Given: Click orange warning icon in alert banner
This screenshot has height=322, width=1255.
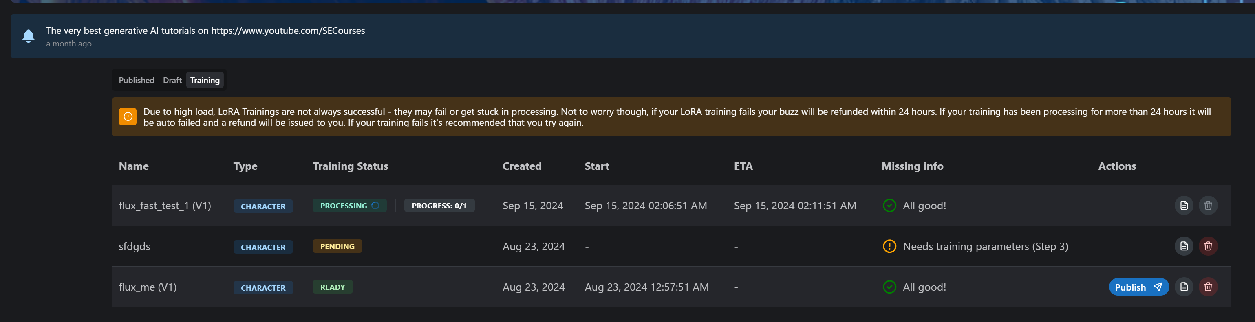Looking at the screenshot, I should 128,117.
